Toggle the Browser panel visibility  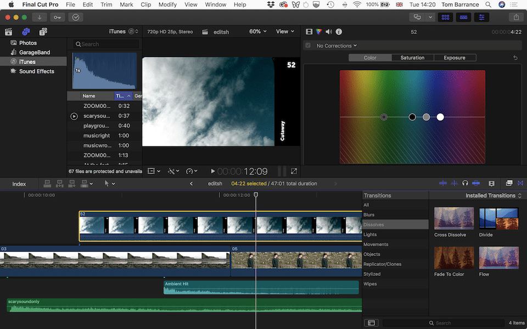coord(445,17)
